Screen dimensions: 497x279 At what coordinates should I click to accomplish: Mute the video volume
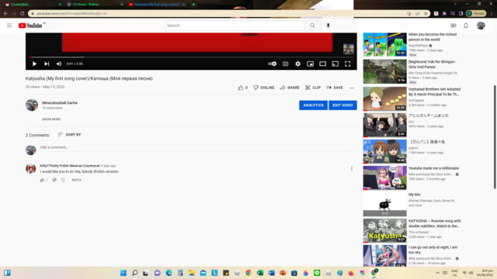tap(59, 64)
